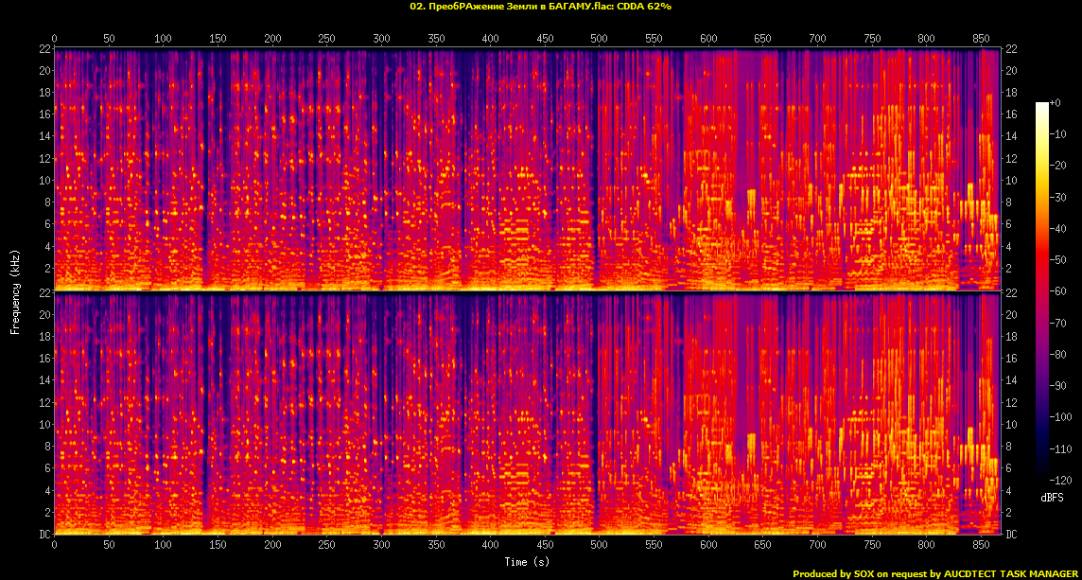Viewport: 1082px width, 580px height.
Task: Click the DC label on right frequency axis
Action: (1010, 535)
